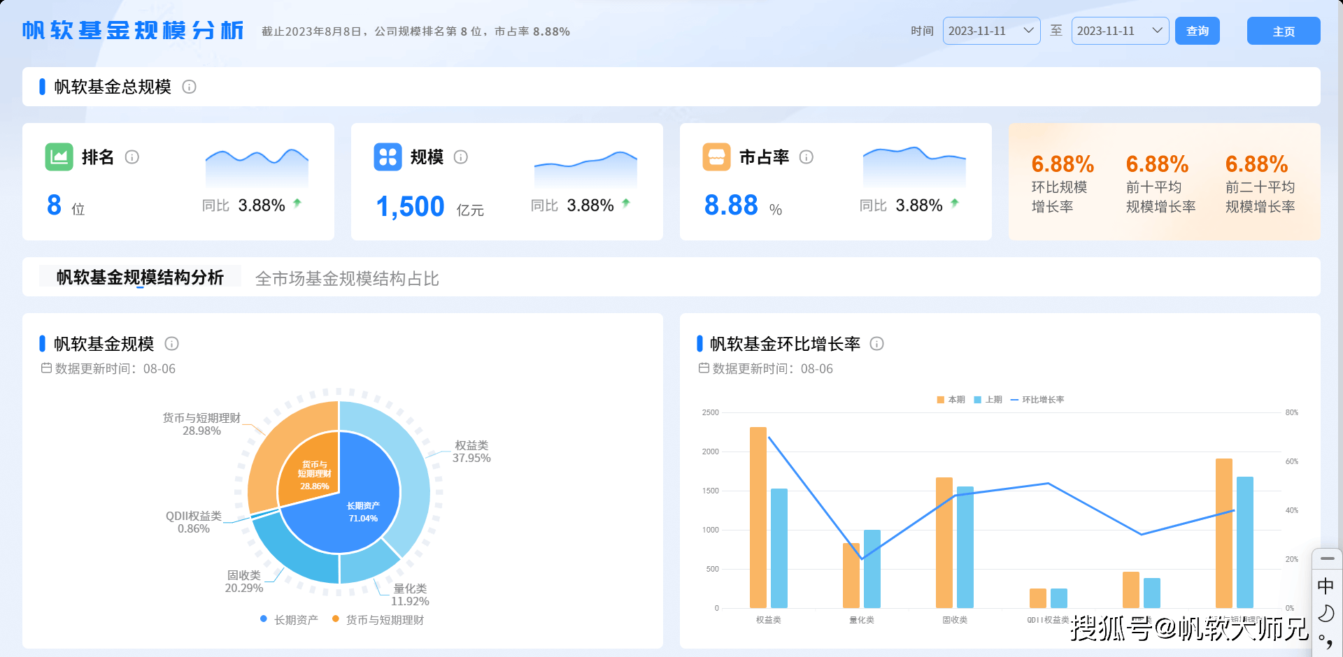Screen dimensions: 1343x657
Task: Click info icon beside 市占率 title
Action: pyautogui.click(x=806, y=157)
